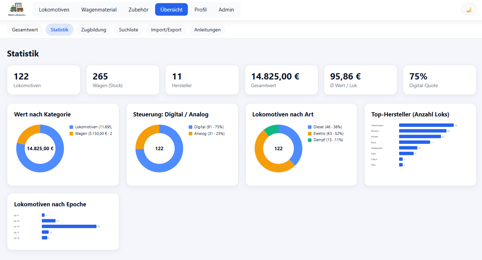Click the blue Lokomotiven legend swatch
Image resolution: width=482 pixels, height=260 pixels.
(x=71, y=127)
